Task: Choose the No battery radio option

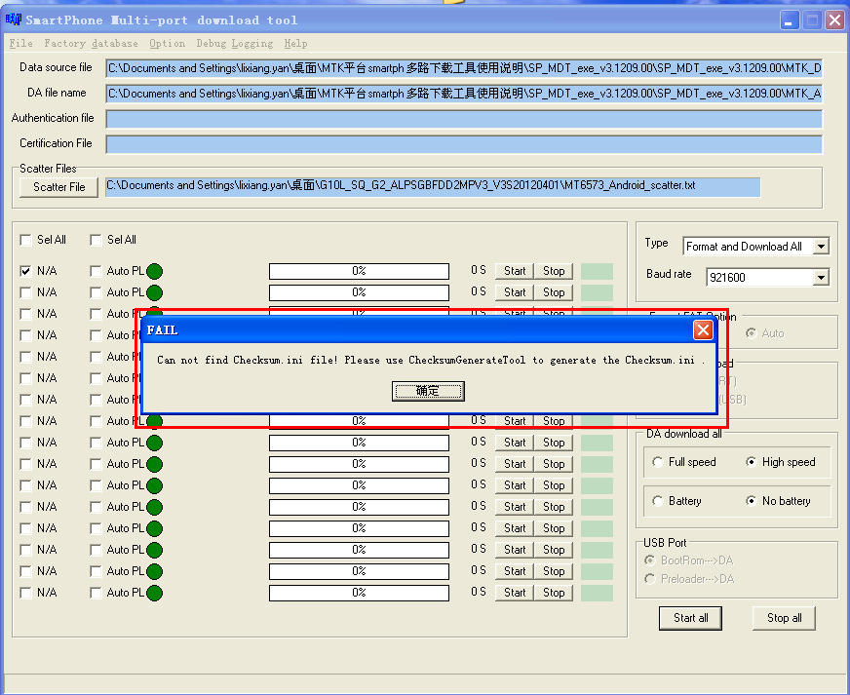Action: (x=751, y=501)
